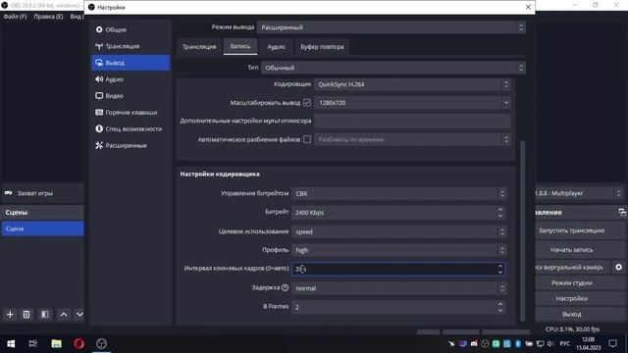
Task: Adjust Интервал ключевых кадров stepper arrows
Action: coord(499,269)
